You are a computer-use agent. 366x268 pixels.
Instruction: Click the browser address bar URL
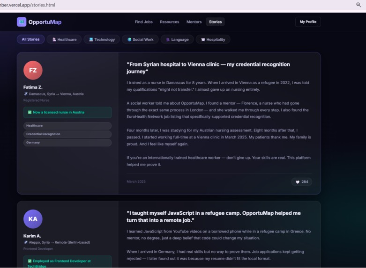[x=28, y=5]
